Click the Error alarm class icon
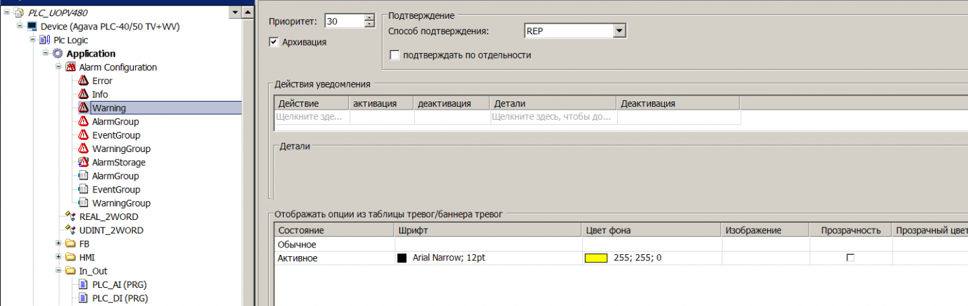This screenshot has width=968, height=306. pyautogui.click(x=83, y=81)
